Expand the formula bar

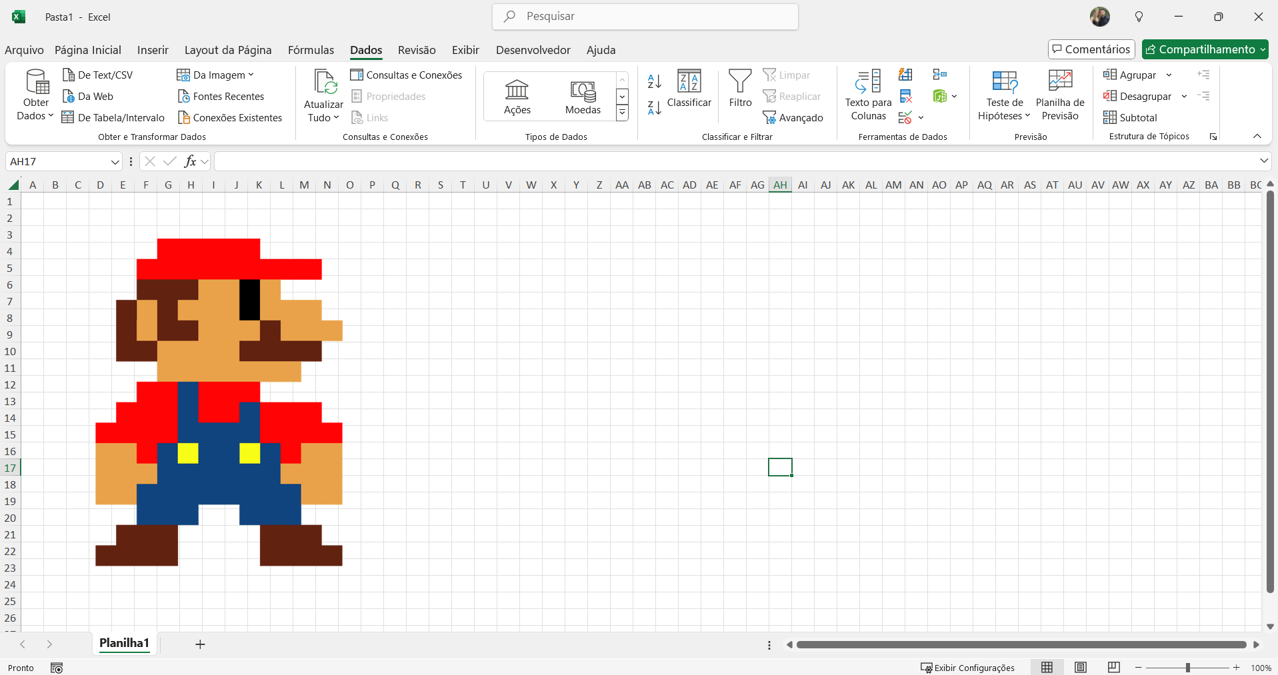coord(1263,161)
